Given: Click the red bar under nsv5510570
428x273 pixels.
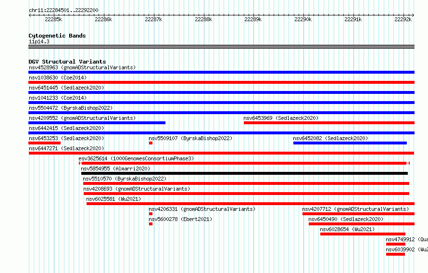Looking at the screenshot, I should (x=246, y=183).
